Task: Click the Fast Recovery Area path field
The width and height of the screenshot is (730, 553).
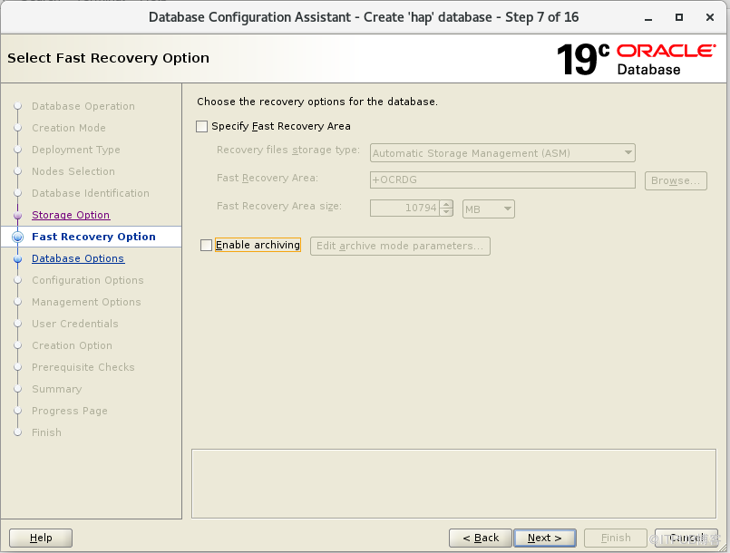Action: (x=502, y=179)
